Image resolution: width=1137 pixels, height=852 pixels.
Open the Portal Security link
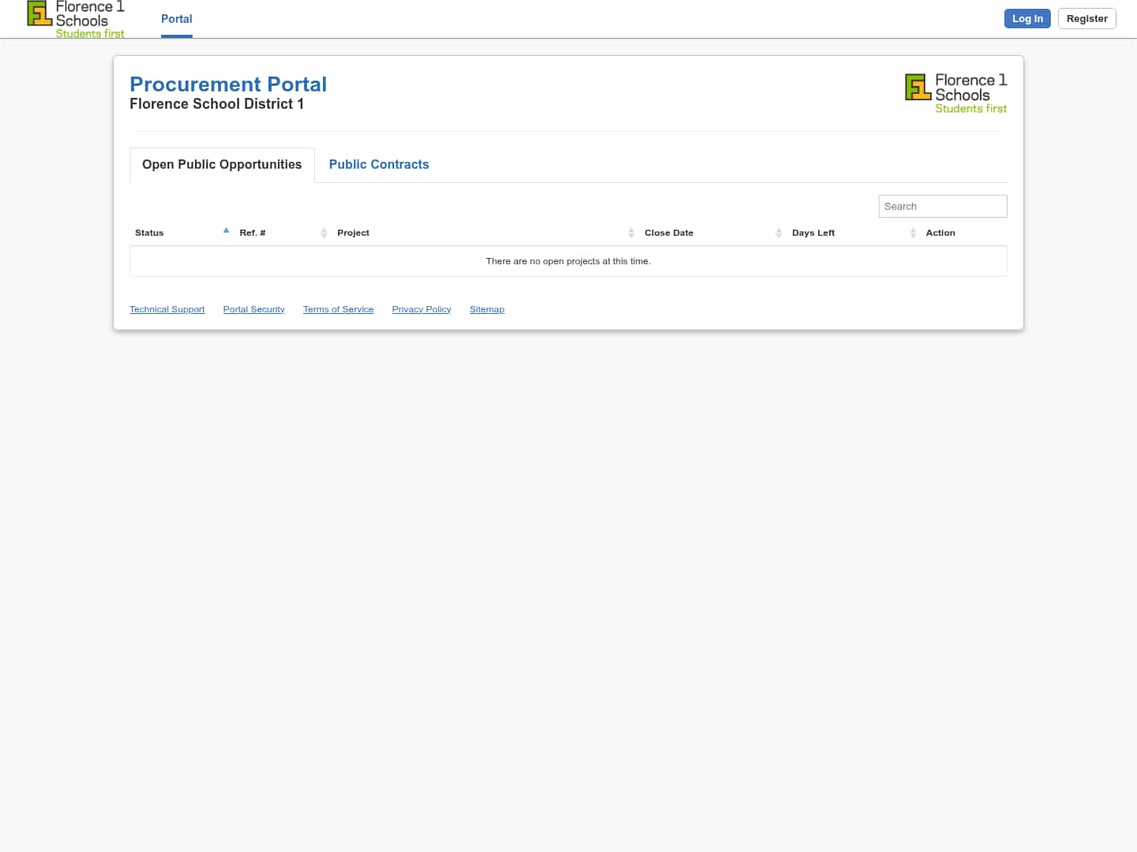pyautogui.click(x=253, y=309)
